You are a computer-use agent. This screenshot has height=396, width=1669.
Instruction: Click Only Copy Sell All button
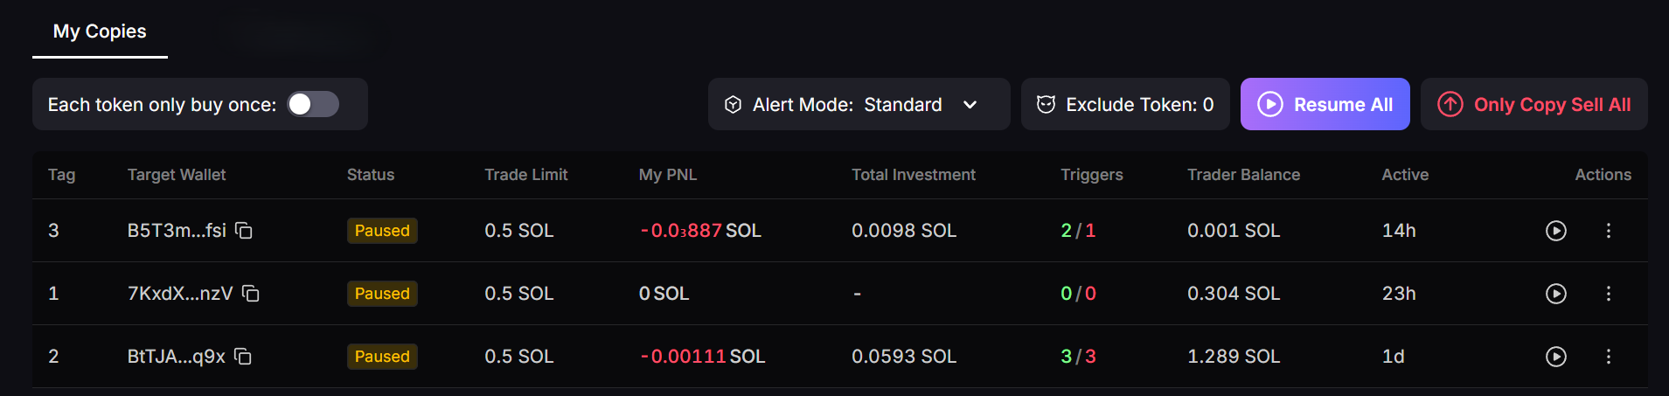(x=1533, y=105)
